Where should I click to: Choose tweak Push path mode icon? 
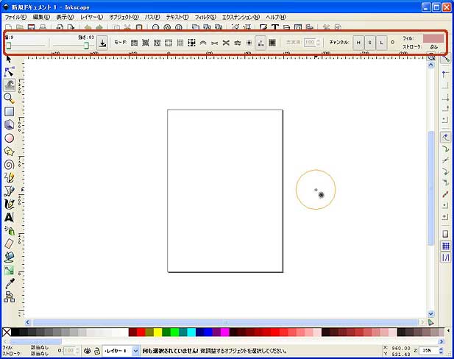(x=203, y=43)
